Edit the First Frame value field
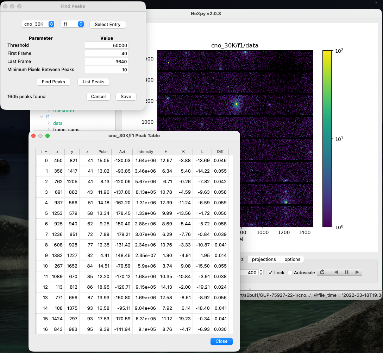 click(107, 53)
